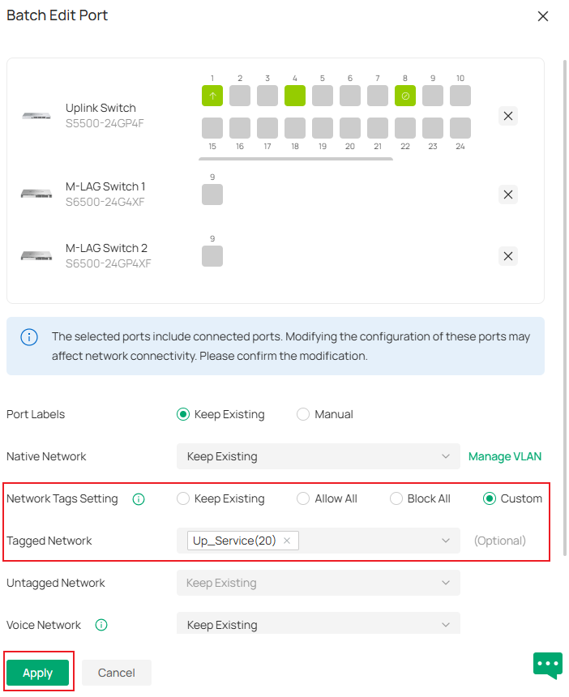Choose Block All for Network Tags Setting
This screenshot has height=697, width=569.
click(x=396, y=498)
